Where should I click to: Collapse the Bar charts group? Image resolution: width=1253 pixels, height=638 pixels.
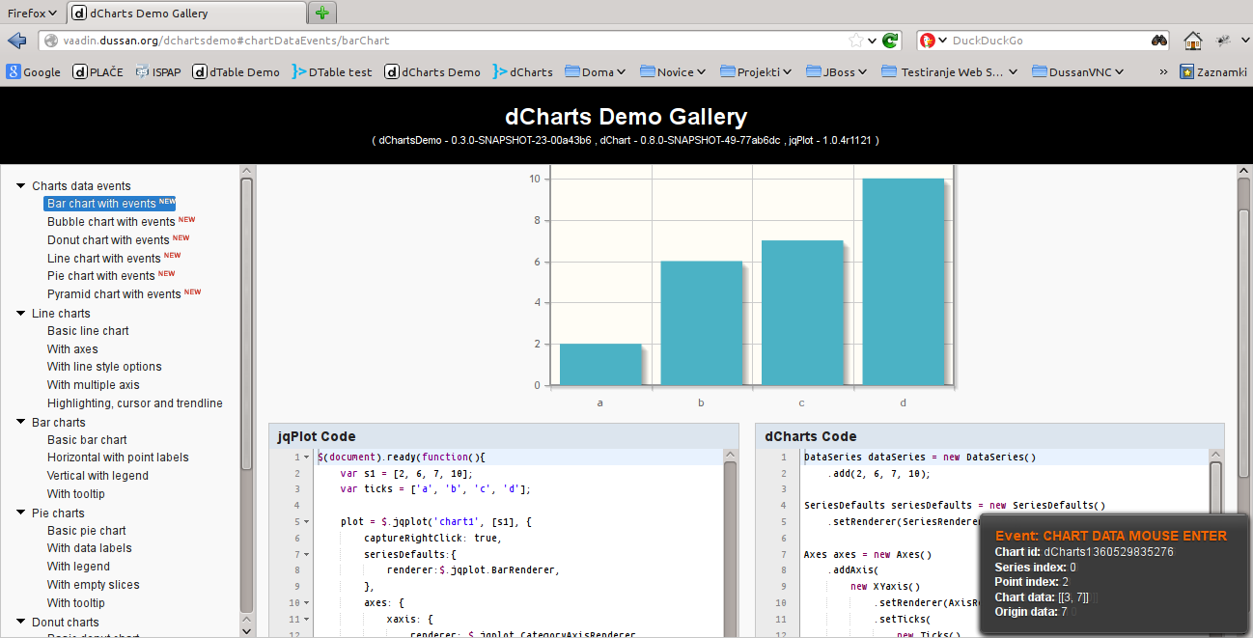tap(21, 423)
